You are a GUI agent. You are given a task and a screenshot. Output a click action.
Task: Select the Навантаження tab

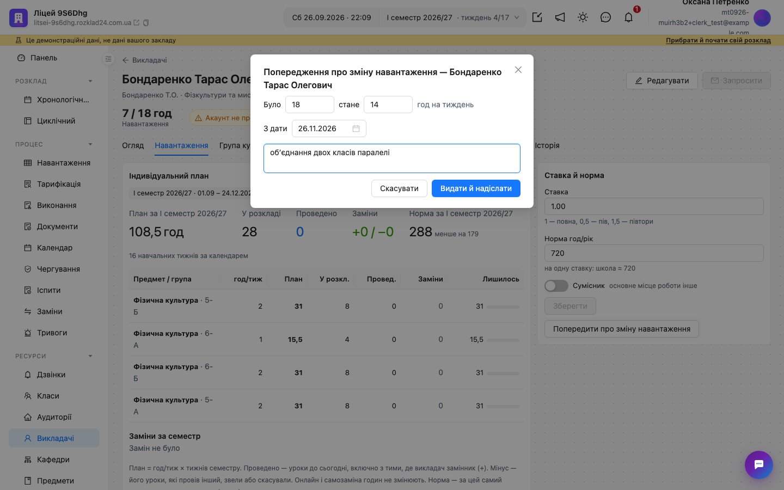(x=181, y=145)
